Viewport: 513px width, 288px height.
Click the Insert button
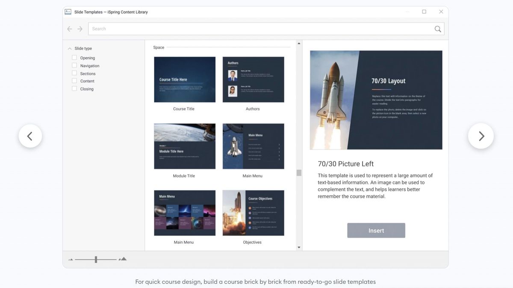pos(376,230)
